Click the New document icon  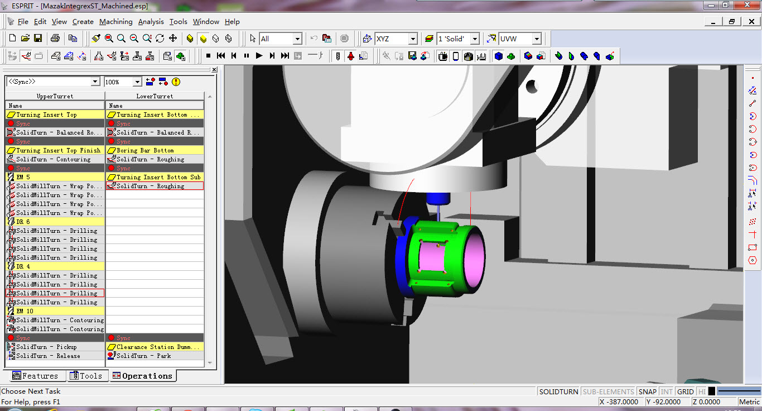(x=13, y=39)
